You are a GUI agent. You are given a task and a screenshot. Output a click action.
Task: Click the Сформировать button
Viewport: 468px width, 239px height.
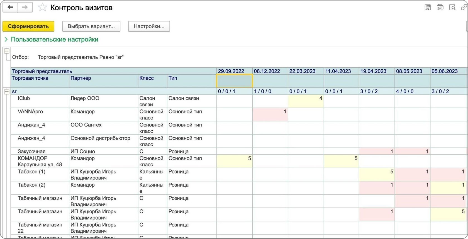(x=28, y=26)
